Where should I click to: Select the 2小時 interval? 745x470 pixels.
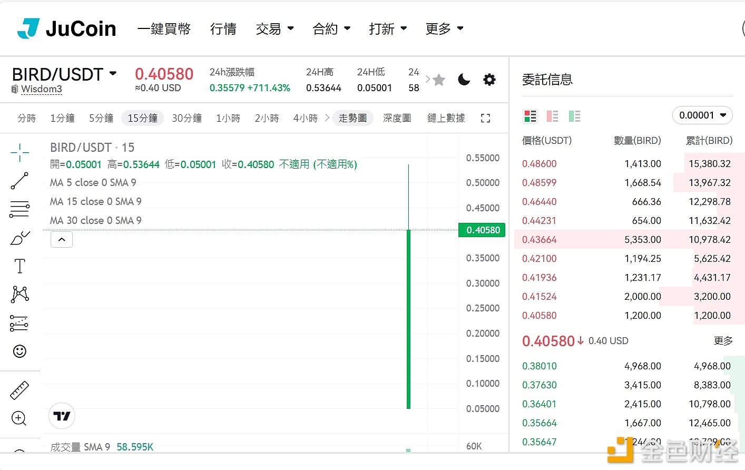(267, 118)
